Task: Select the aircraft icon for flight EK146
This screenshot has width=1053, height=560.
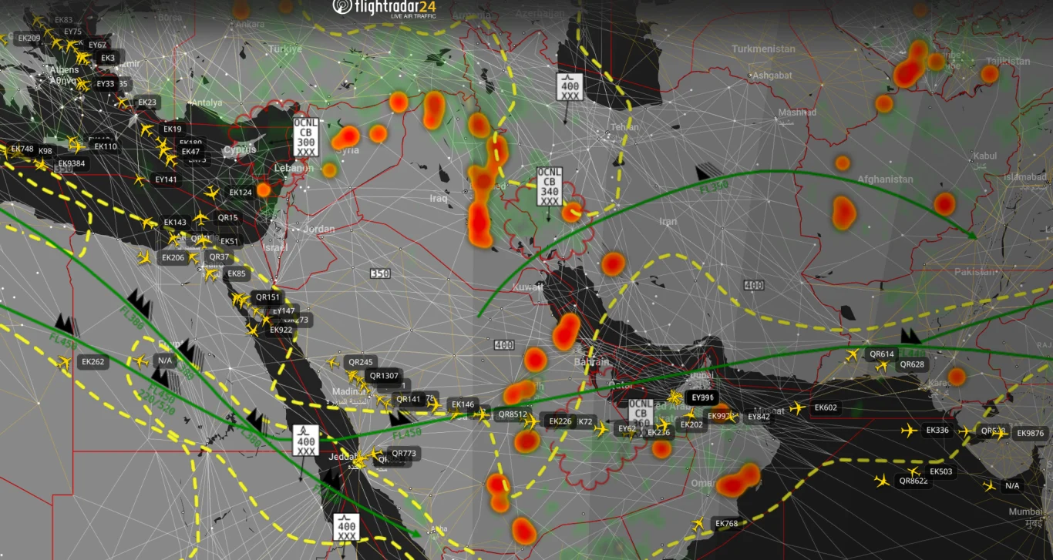Action: pyautogui.click(x=435, y=404)
